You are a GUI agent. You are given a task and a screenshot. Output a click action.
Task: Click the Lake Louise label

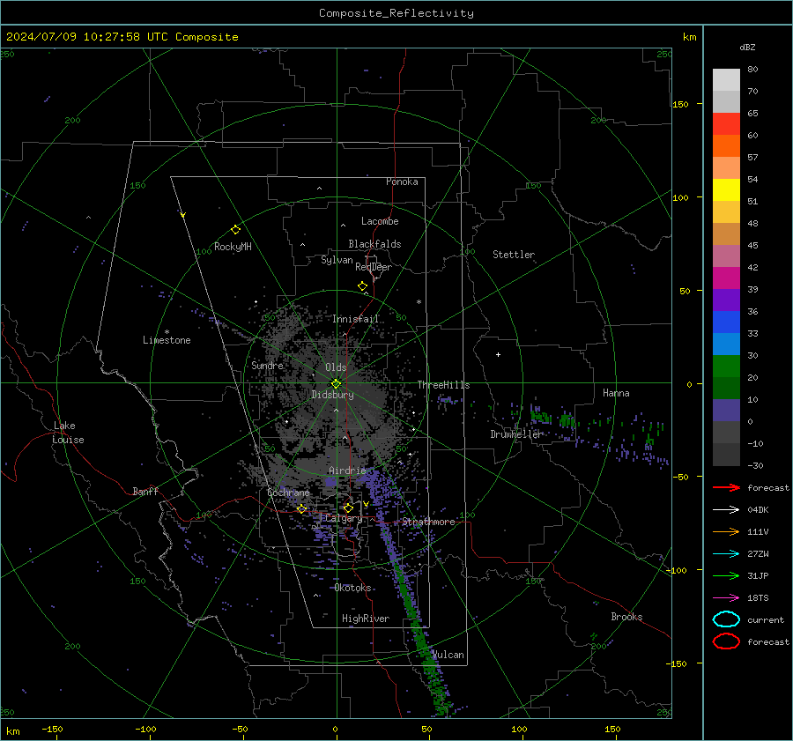tap(68, 433)
